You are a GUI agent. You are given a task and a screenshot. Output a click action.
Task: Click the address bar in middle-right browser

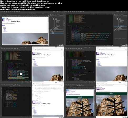pyautogui.click(x=113, y=50)
